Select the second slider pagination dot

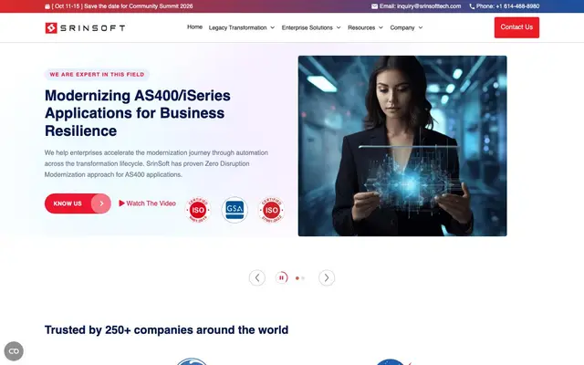click(303, 278)
